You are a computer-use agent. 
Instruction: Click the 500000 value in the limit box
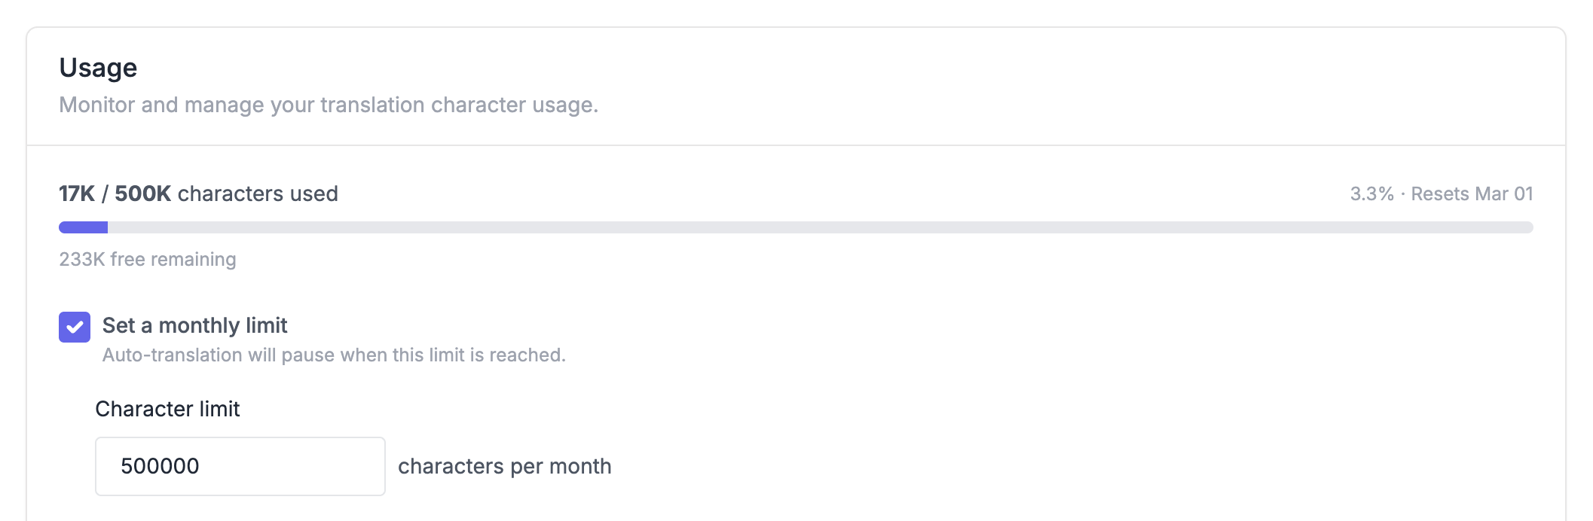[x=160, y=466]
